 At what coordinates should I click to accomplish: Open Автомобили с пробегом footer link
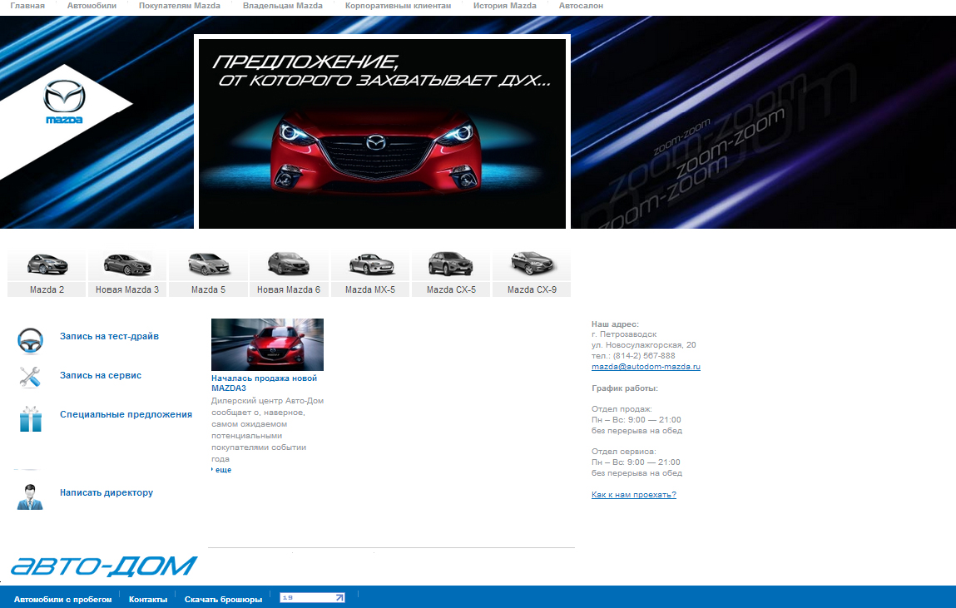coord(62,600)
